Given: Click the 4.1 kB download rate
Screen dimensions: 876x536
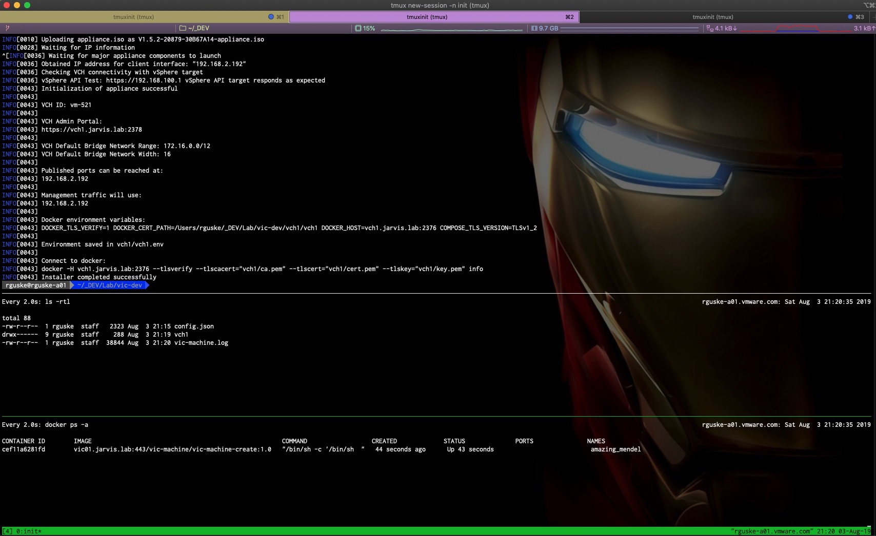Looking at the screenshot, I should tap(726, 28).
